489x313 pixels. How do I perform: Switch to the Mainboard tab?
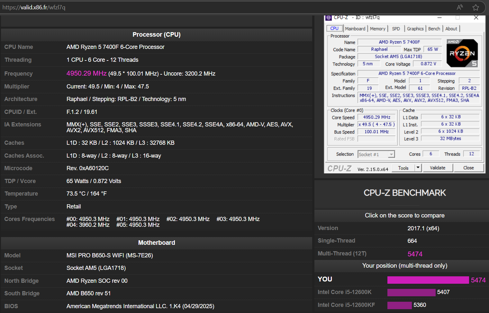coord(355,29)
